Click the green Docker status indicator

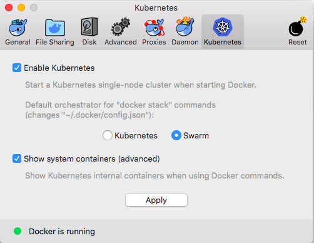pos(18,231)
